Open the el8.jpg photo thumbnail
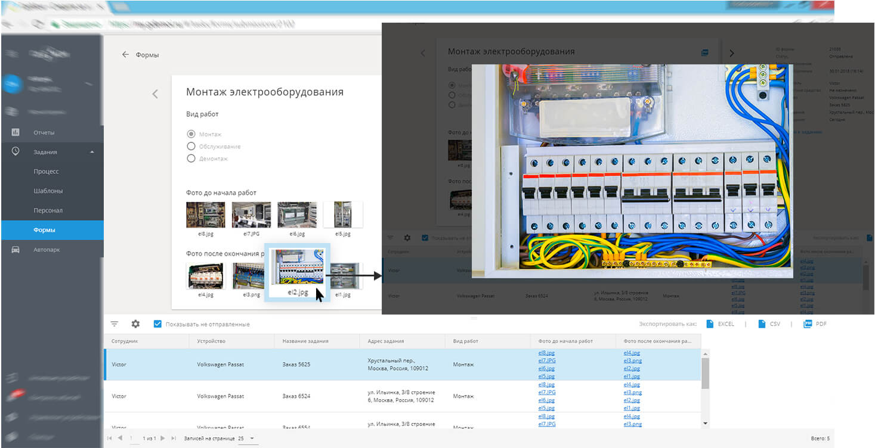 (x=206, y=214)
